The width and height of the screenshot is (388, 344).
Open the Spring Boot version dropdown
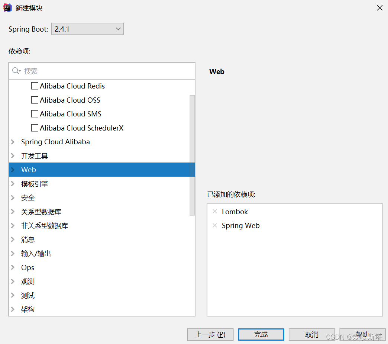[x=87, y=29]
